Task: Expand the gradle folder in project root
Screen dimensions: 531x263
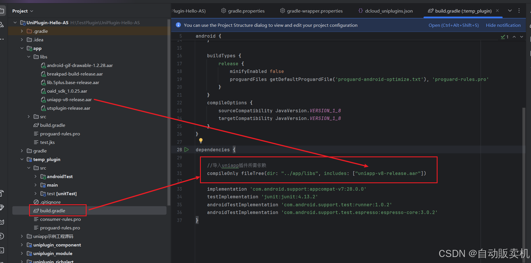Action: [x=22, y=151]
